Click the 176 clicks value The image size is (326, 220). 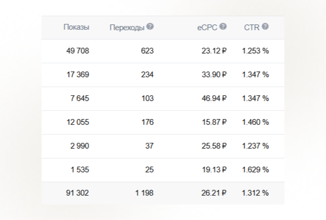[148, 122]
